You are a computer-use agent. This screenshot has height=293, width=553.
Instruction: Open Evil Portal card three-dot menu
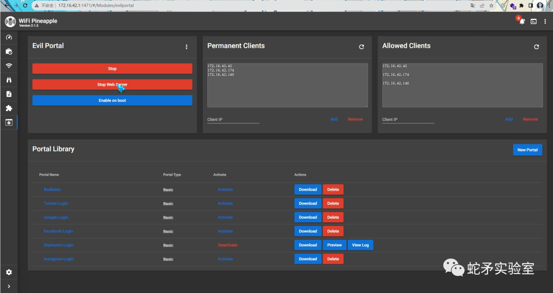tap(186, 47)
